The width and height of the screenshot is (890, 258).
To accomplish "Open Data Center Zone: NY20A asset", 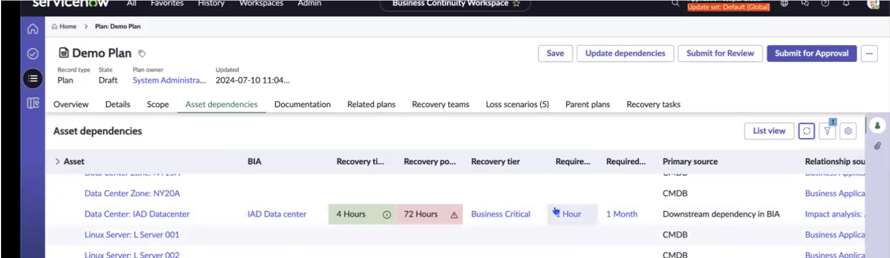I will (132, 193).
